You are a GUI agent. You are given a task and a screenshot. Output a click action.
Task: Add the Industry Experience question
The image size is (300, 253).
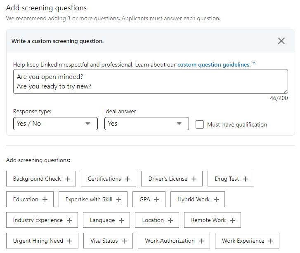(42, 220)
